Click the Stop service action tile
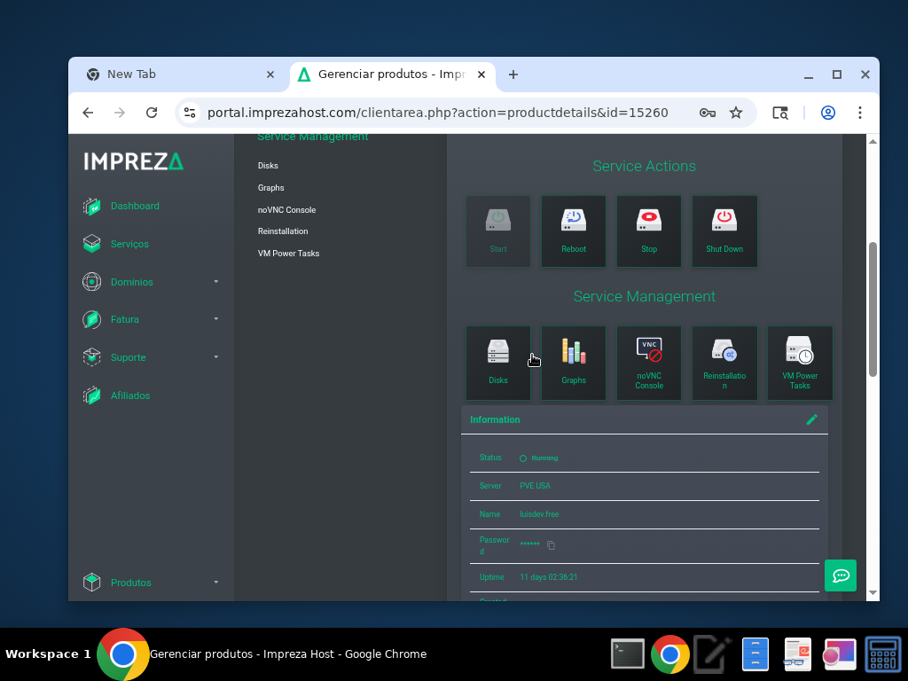908x681 pixels. click(648, 231)
